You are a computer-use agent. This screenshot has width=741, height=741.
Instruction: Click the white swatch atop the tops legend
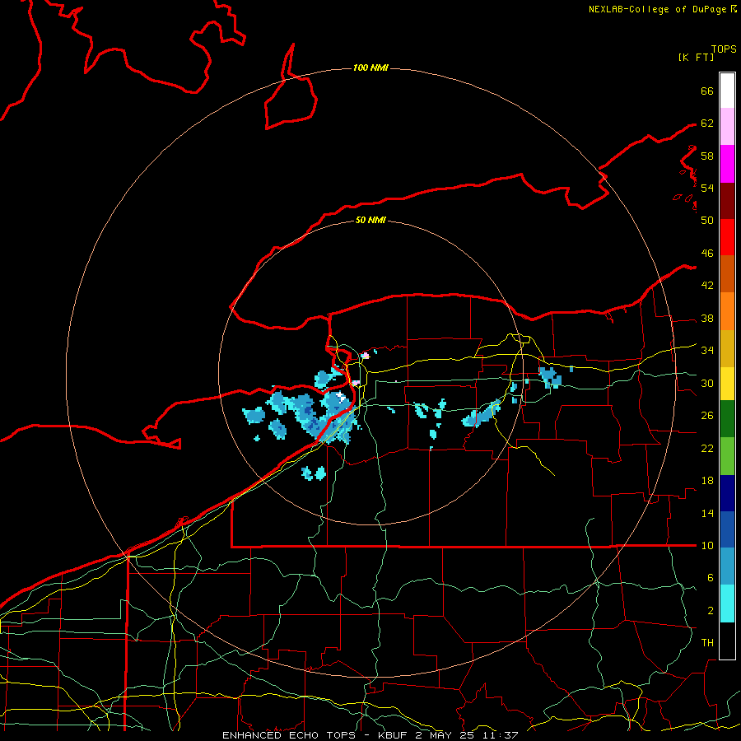[x=727, y=91]
